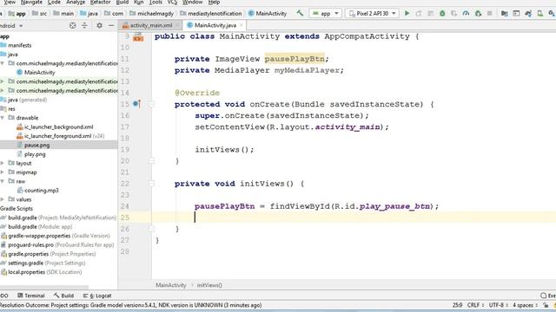This screenshot has width=556, height=312.
Task: Click the Stop square icon in toolbar
Action: coord(490,14)
